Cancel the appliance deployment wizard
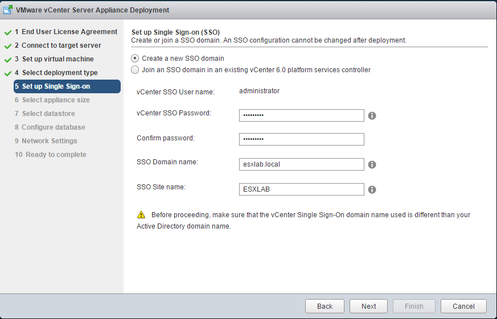 point(463,306)
